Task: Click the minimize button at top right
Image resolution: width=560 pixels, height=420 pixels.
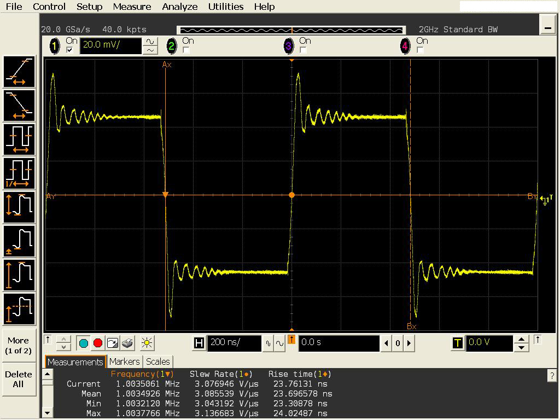Action: pos(547,25)
